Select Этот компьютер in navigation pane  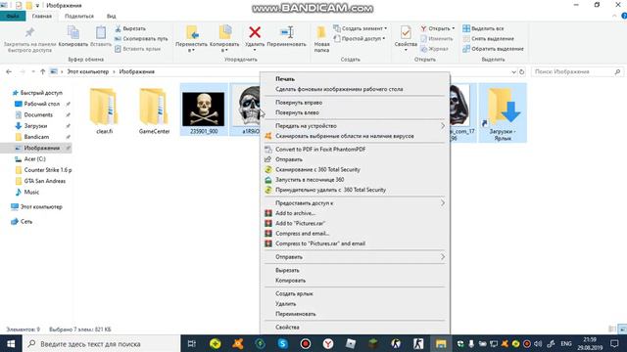(41, 206)
